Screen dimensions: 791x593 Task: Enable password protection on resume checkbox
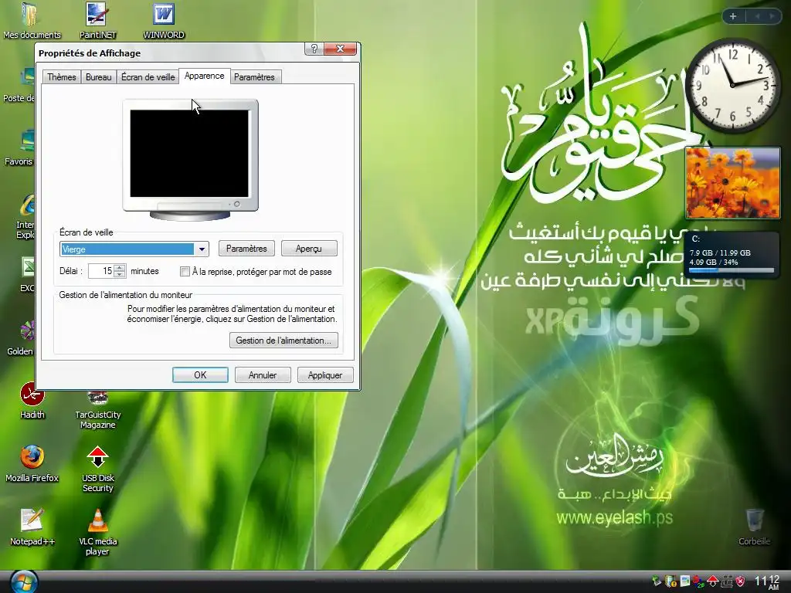click(185, 272)
